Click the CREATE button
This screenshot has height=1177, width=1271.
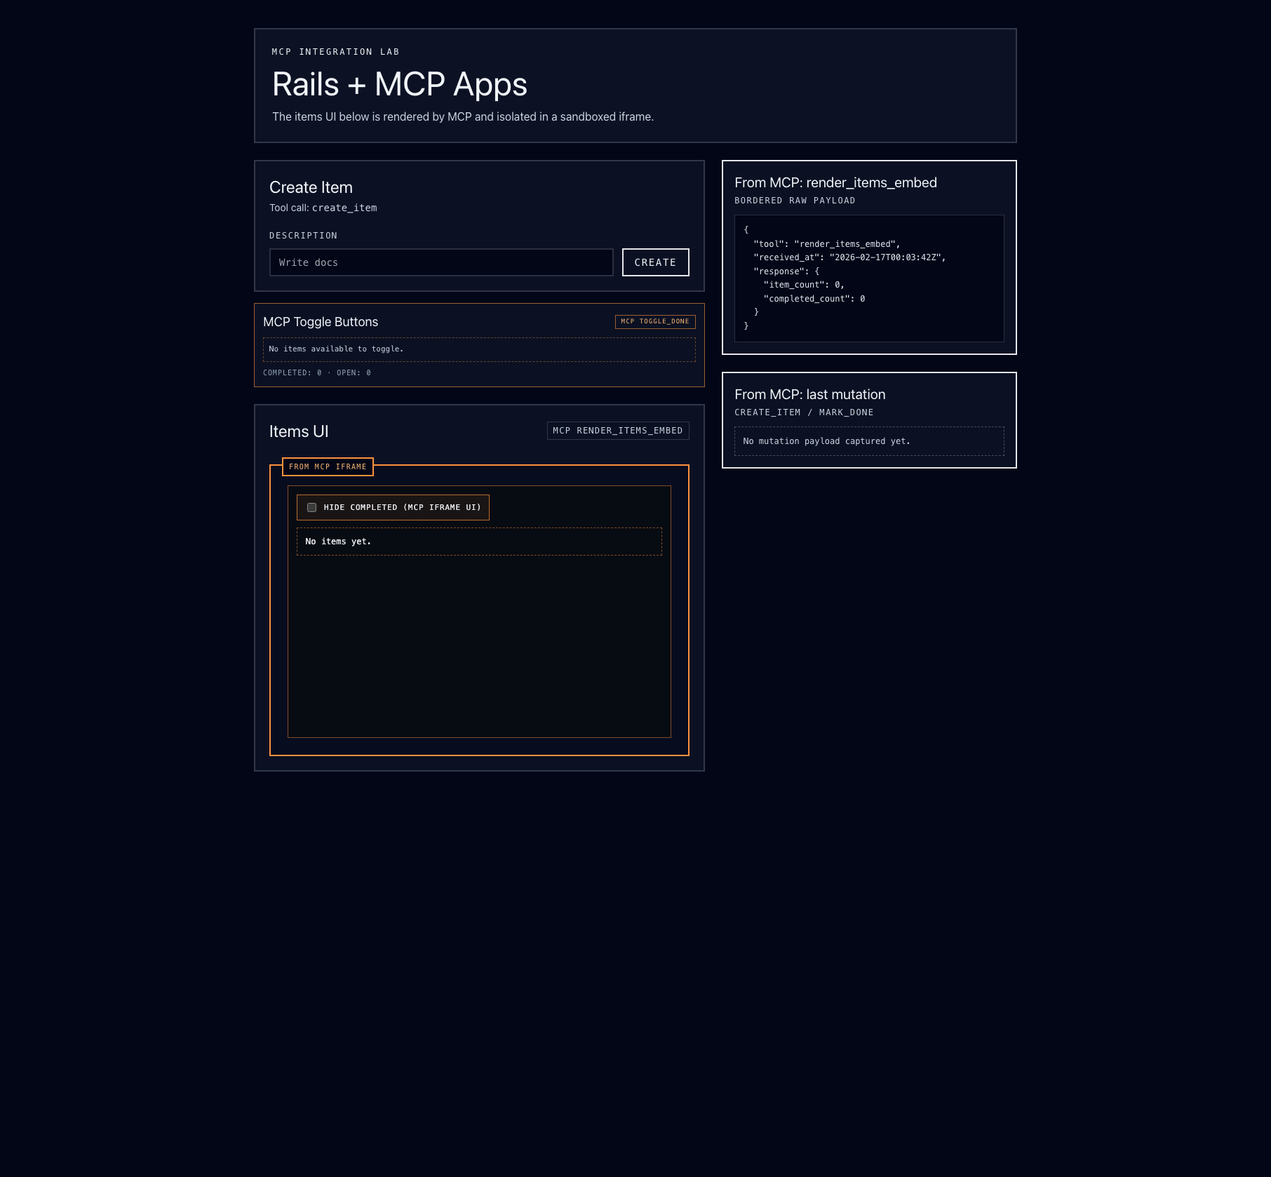tap(654, 262)
